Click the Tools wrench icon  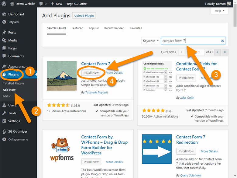pyautogui.click(x=4, y=113)
